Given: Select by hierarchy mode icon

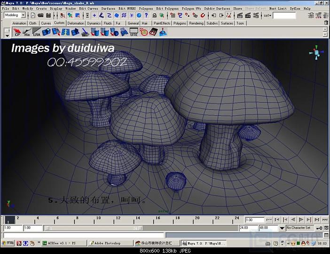Looking at the screenshot, I should pos(63,15).
